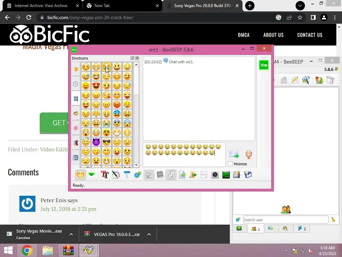Switch to the users tab labeled 1

tap(255, 229)
